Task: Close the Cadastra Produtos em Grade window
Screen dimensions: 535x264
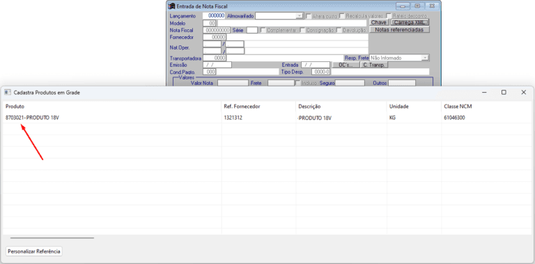Action: pos(524,93)
